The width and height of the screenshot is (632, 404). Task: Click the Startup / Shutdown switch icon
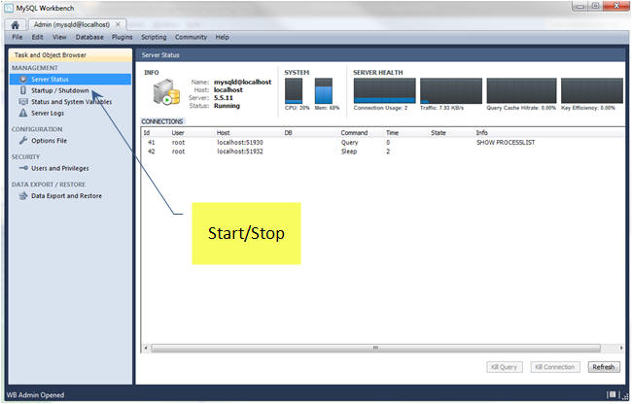point(23,90)
